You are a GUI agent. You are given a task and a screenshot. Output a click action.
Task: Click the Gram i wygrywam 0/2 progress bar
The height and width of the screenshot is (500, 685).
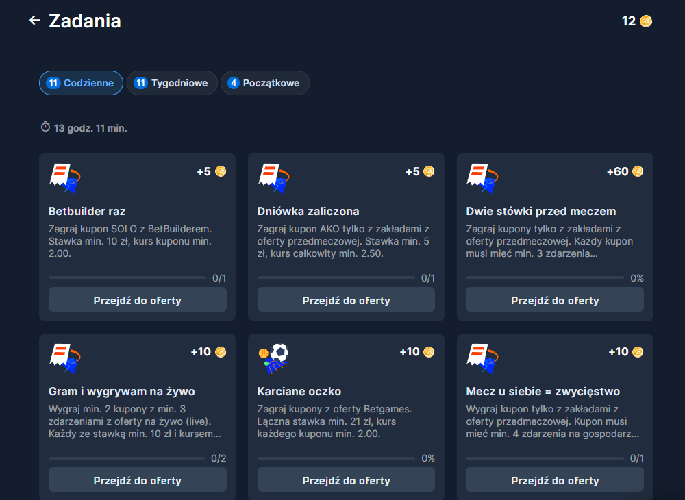click(127, 458)
